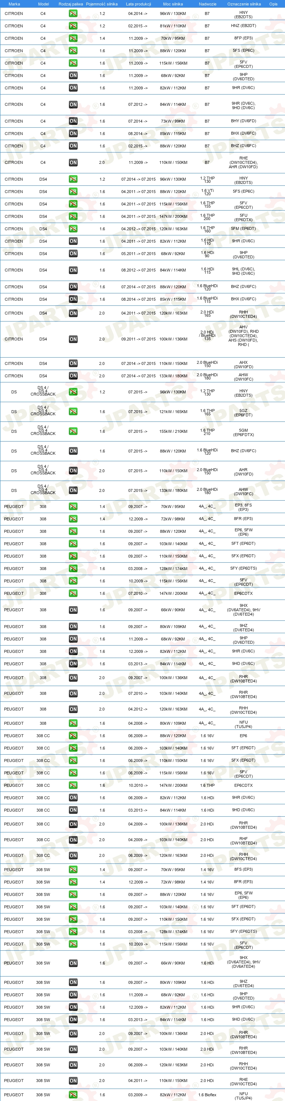Click 'DS 4 / DS 4 CROSSBACK' model in 5GZ row

(x=43, y=411)
